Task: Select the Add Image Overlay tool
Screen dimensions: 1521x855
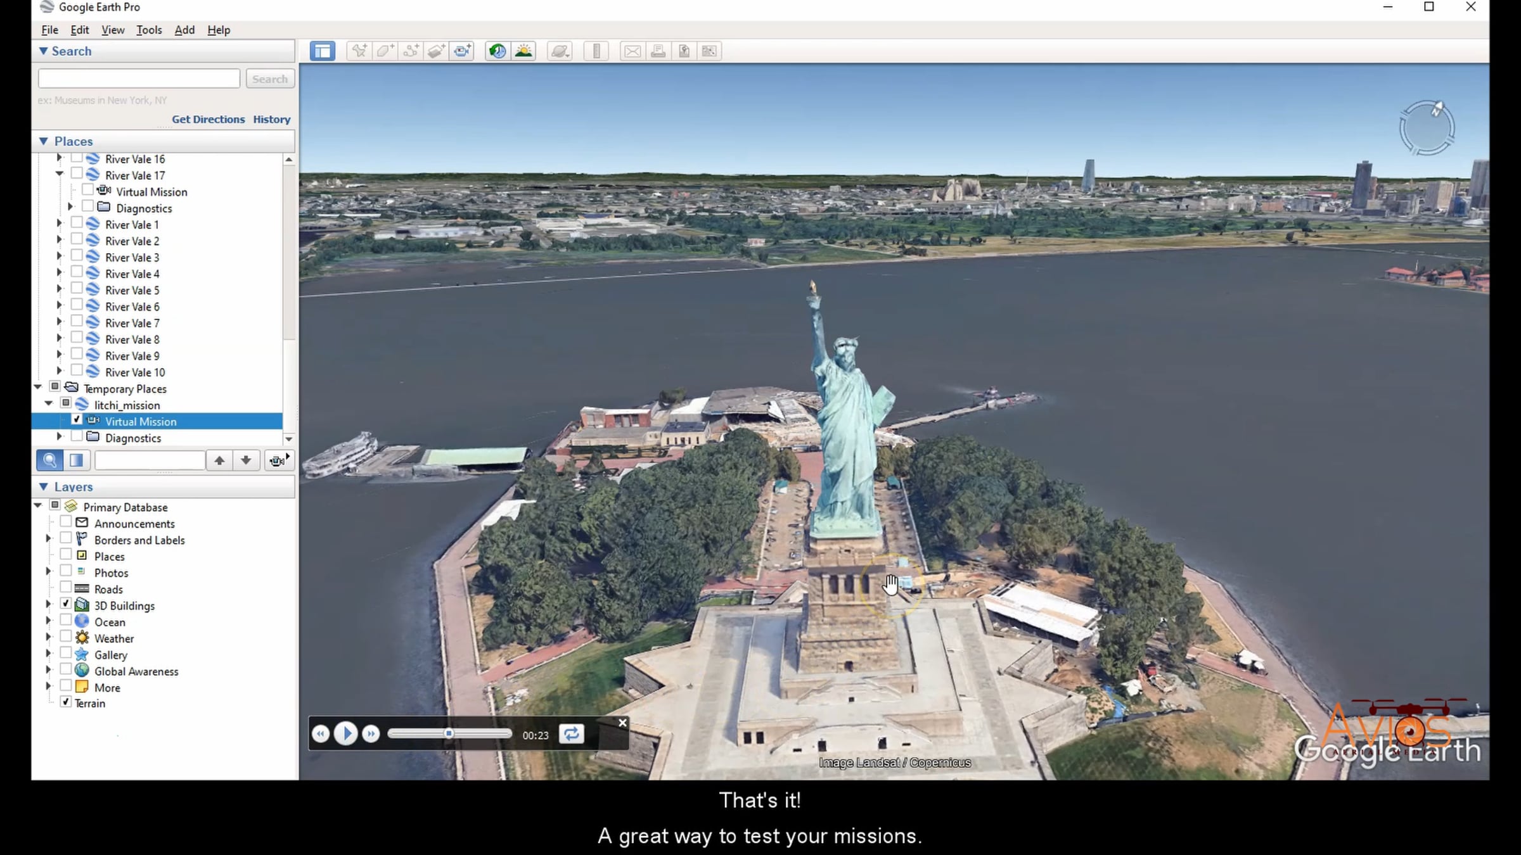Action: tap(437, 51)
